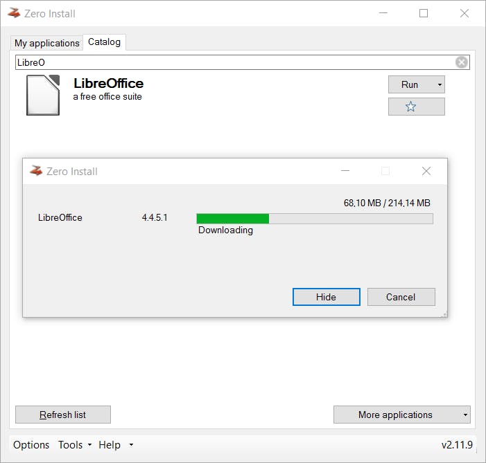This screenshot has height=463, width=486.
Task: Click Refresh list button
Action: (63, 415)
